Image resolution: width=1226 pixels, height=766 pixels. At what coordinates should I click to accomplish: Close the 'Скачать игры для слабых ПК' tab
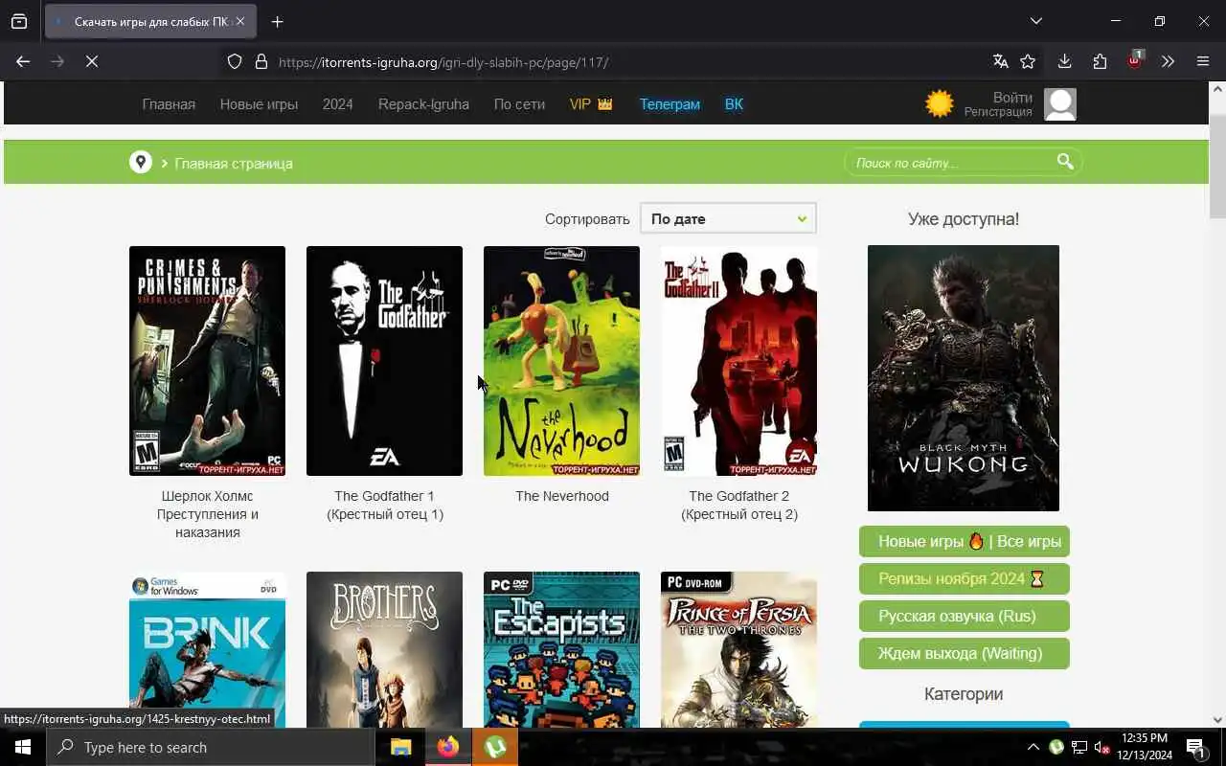point(240,21)
